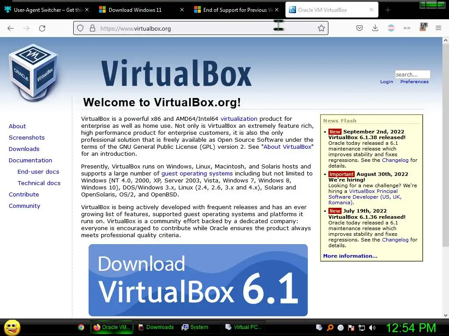Click More information in News Flash

tap(350, 256)
